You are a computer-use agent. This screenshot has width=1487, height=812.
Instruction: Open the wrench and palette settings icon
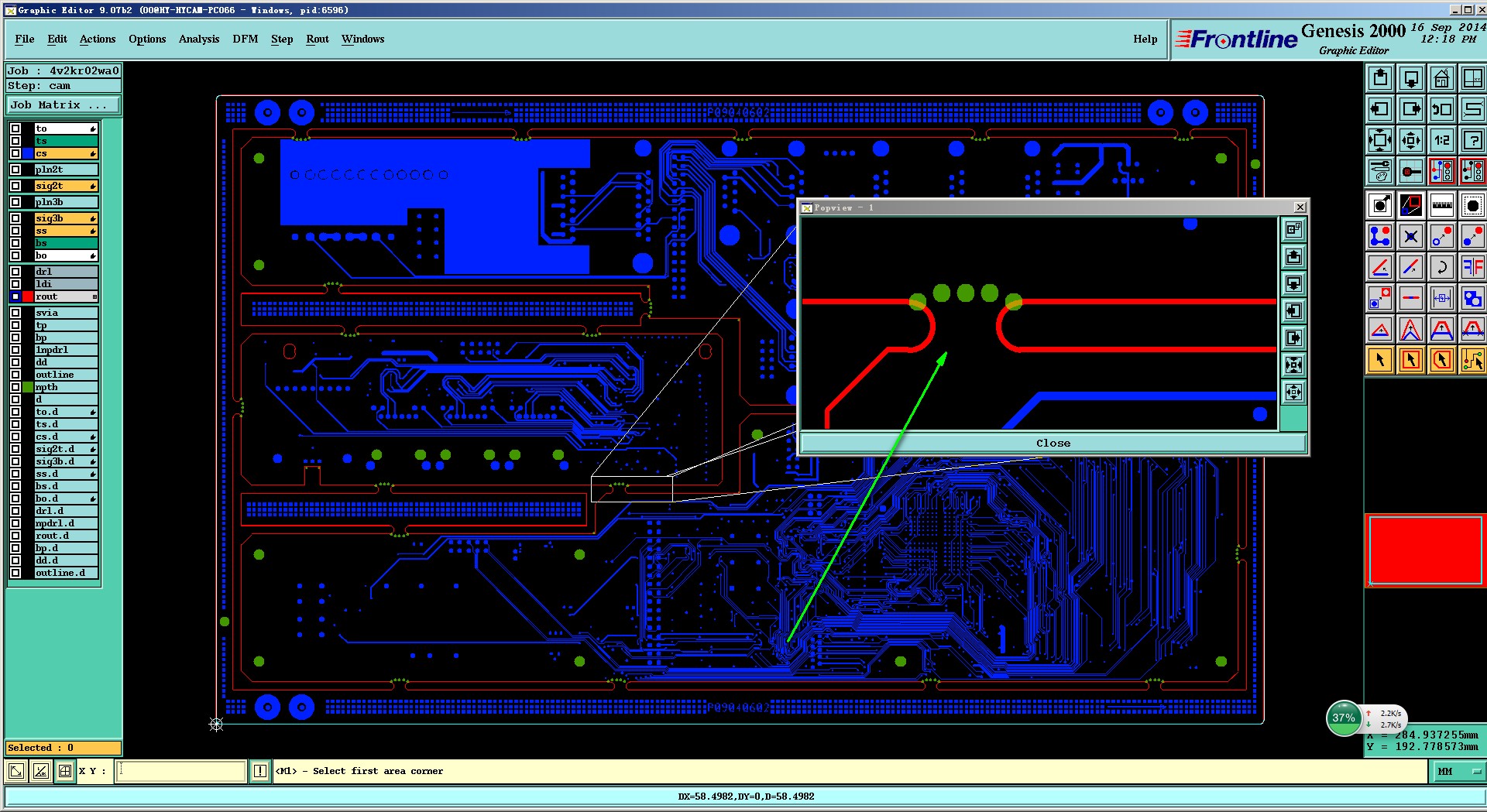pyautogui.click(x=1380, y=171)
